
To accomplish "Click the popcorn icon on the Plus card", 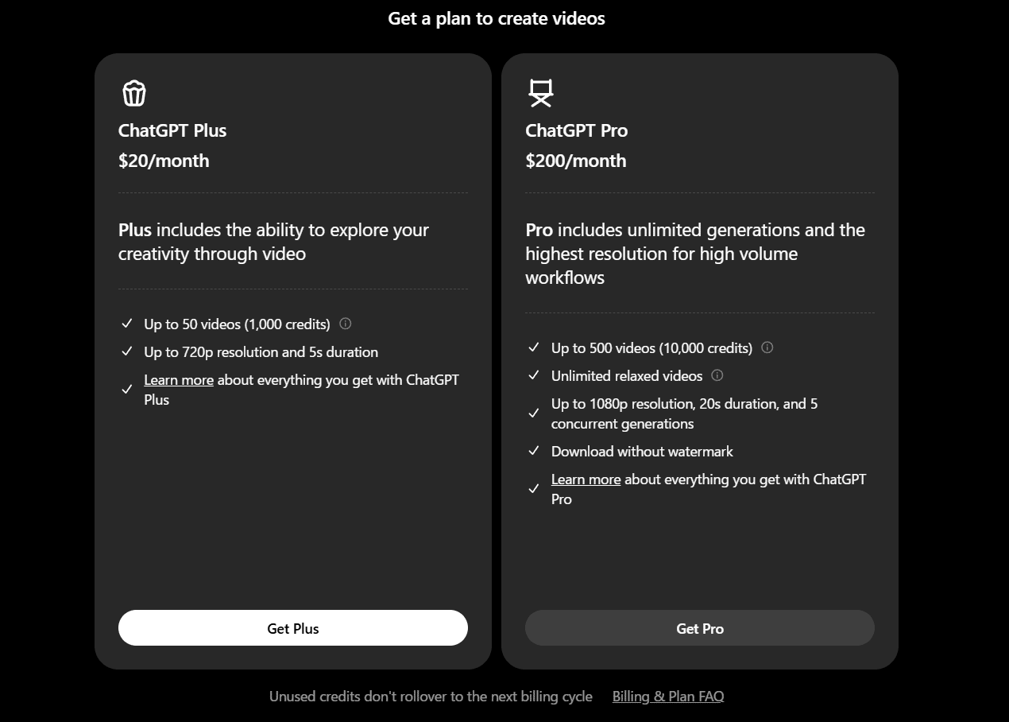I will pyautogui.click(x=134, y=93).
